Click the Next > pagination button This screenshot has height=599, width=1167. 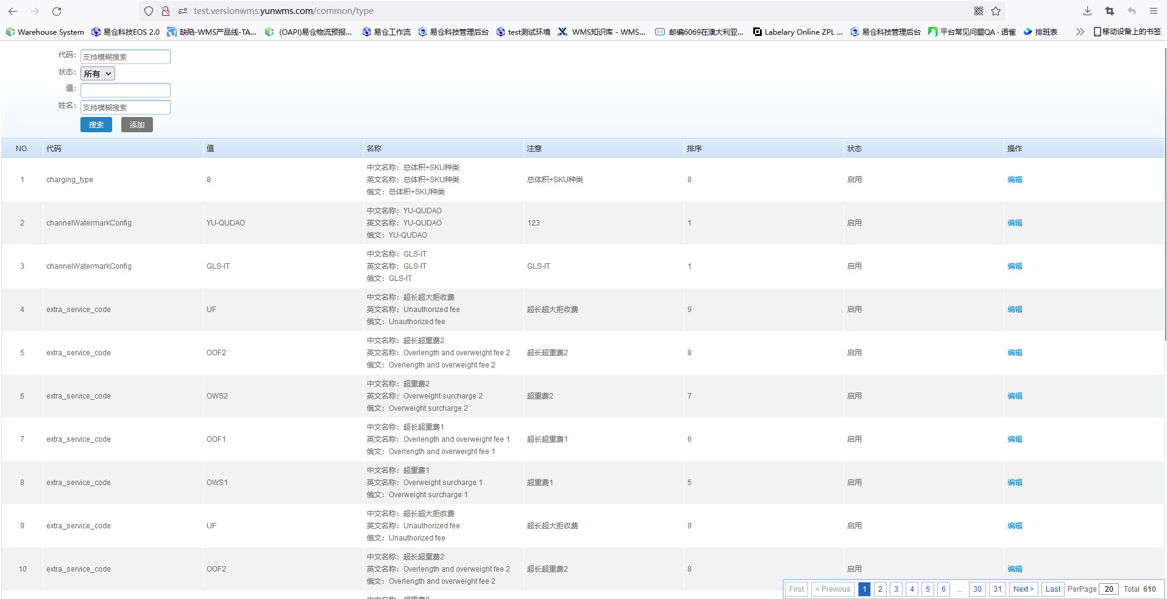pos(1023,589)
